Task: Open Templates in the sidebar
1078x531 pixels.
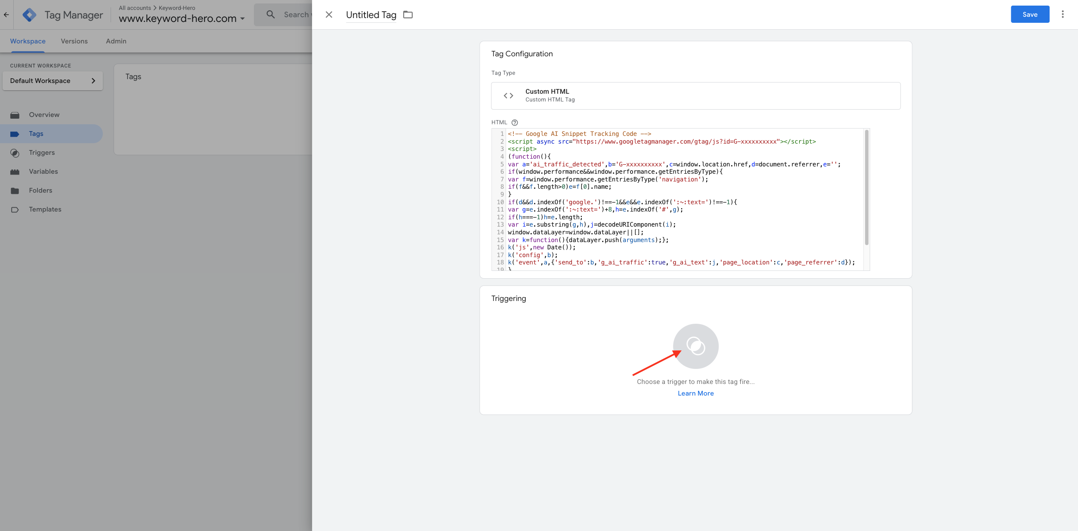Action: [51, 209]
